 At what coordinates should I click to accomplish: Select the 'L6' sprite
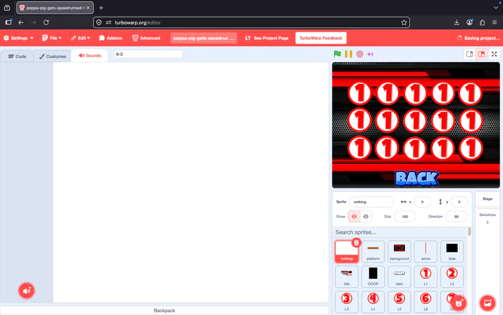[x=426, y=302]
